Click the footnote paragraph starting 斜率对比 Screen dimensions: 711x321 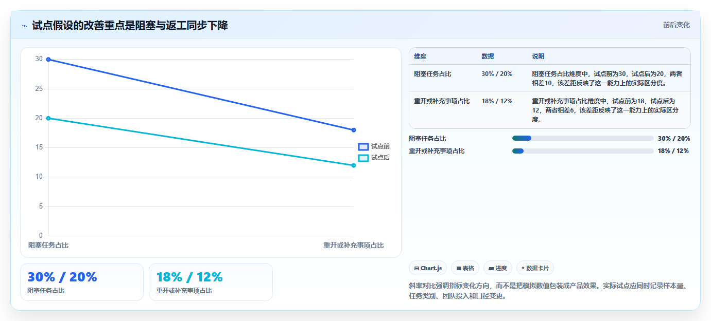[548, 291]
